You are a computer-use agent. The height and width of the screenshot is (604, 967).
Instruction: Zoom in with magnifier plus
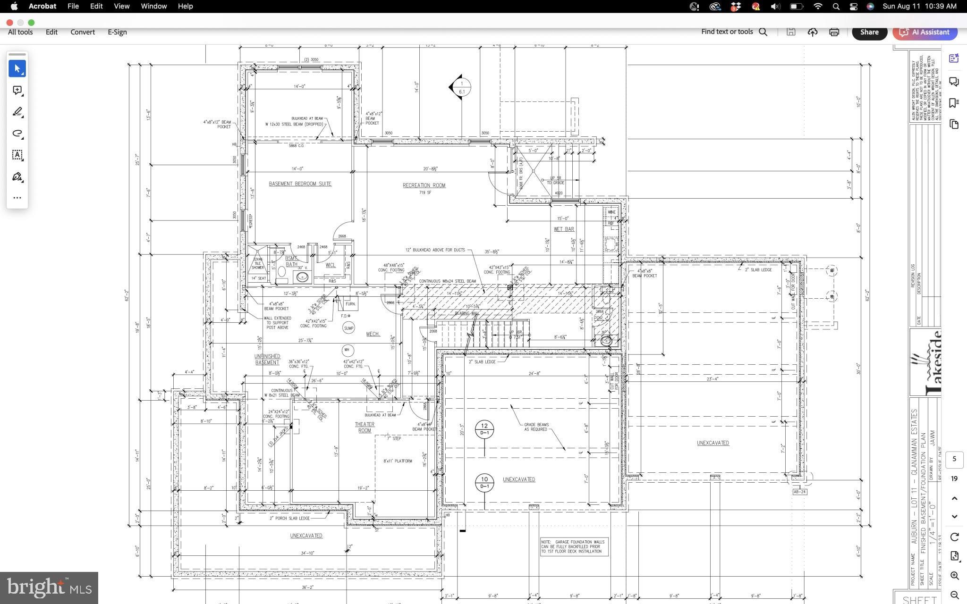pyautogui.click(x=954, y=576)
